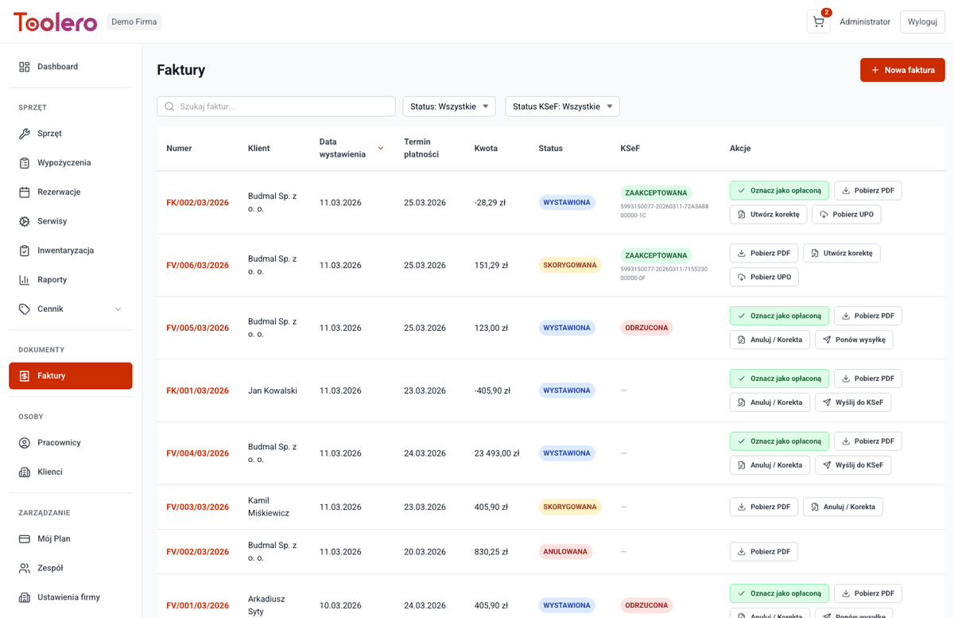The width and height of the screenshot is (954, 618).
Task: Click the Serwisy gear icon
Action: point(25,221)
